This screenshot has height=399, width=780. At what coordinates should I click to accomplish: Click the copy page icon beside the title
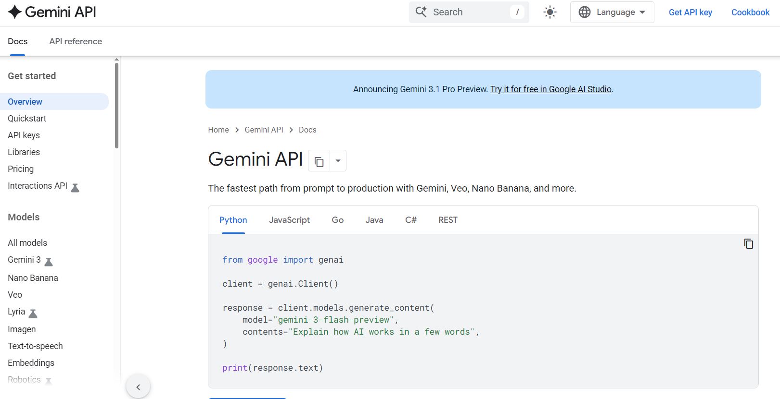(x=319, y=161)
